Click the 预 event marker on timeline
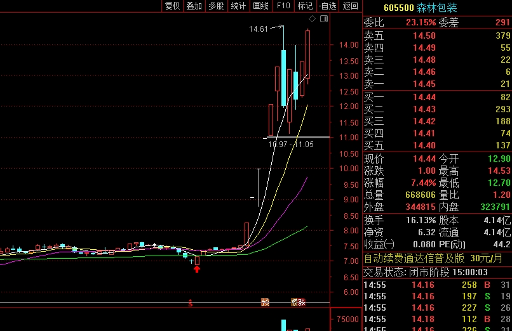512x331 pixels. click(x=265, y=302)
